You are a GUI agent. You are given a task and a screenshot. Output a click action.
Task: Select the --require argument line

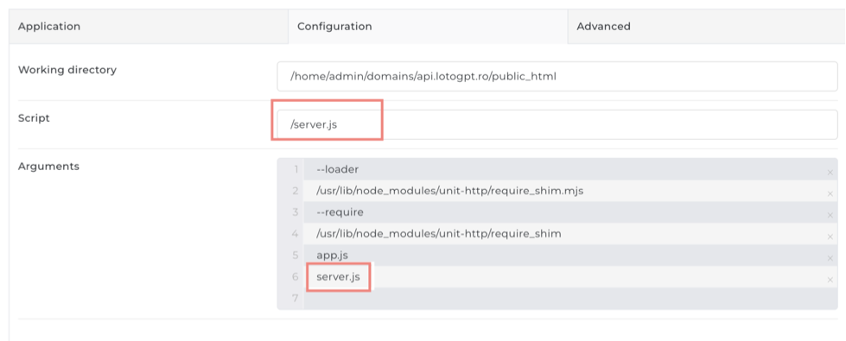pos(570,212)
